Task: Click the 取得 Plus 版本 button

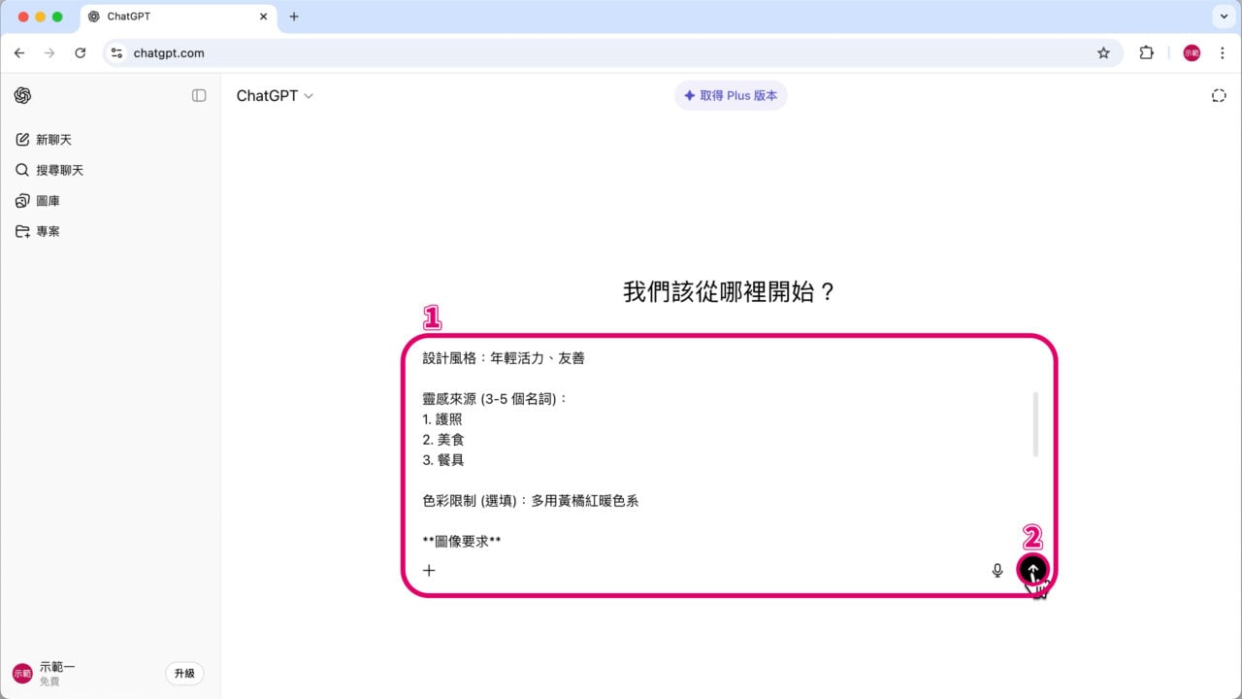Action: click(731, 95)
